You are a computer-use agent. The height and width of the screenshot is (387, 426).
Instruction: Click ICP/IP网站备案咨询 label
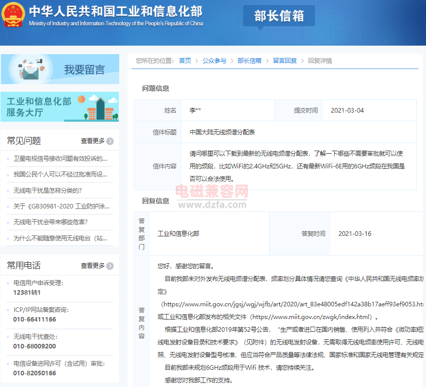click(41, 310)
